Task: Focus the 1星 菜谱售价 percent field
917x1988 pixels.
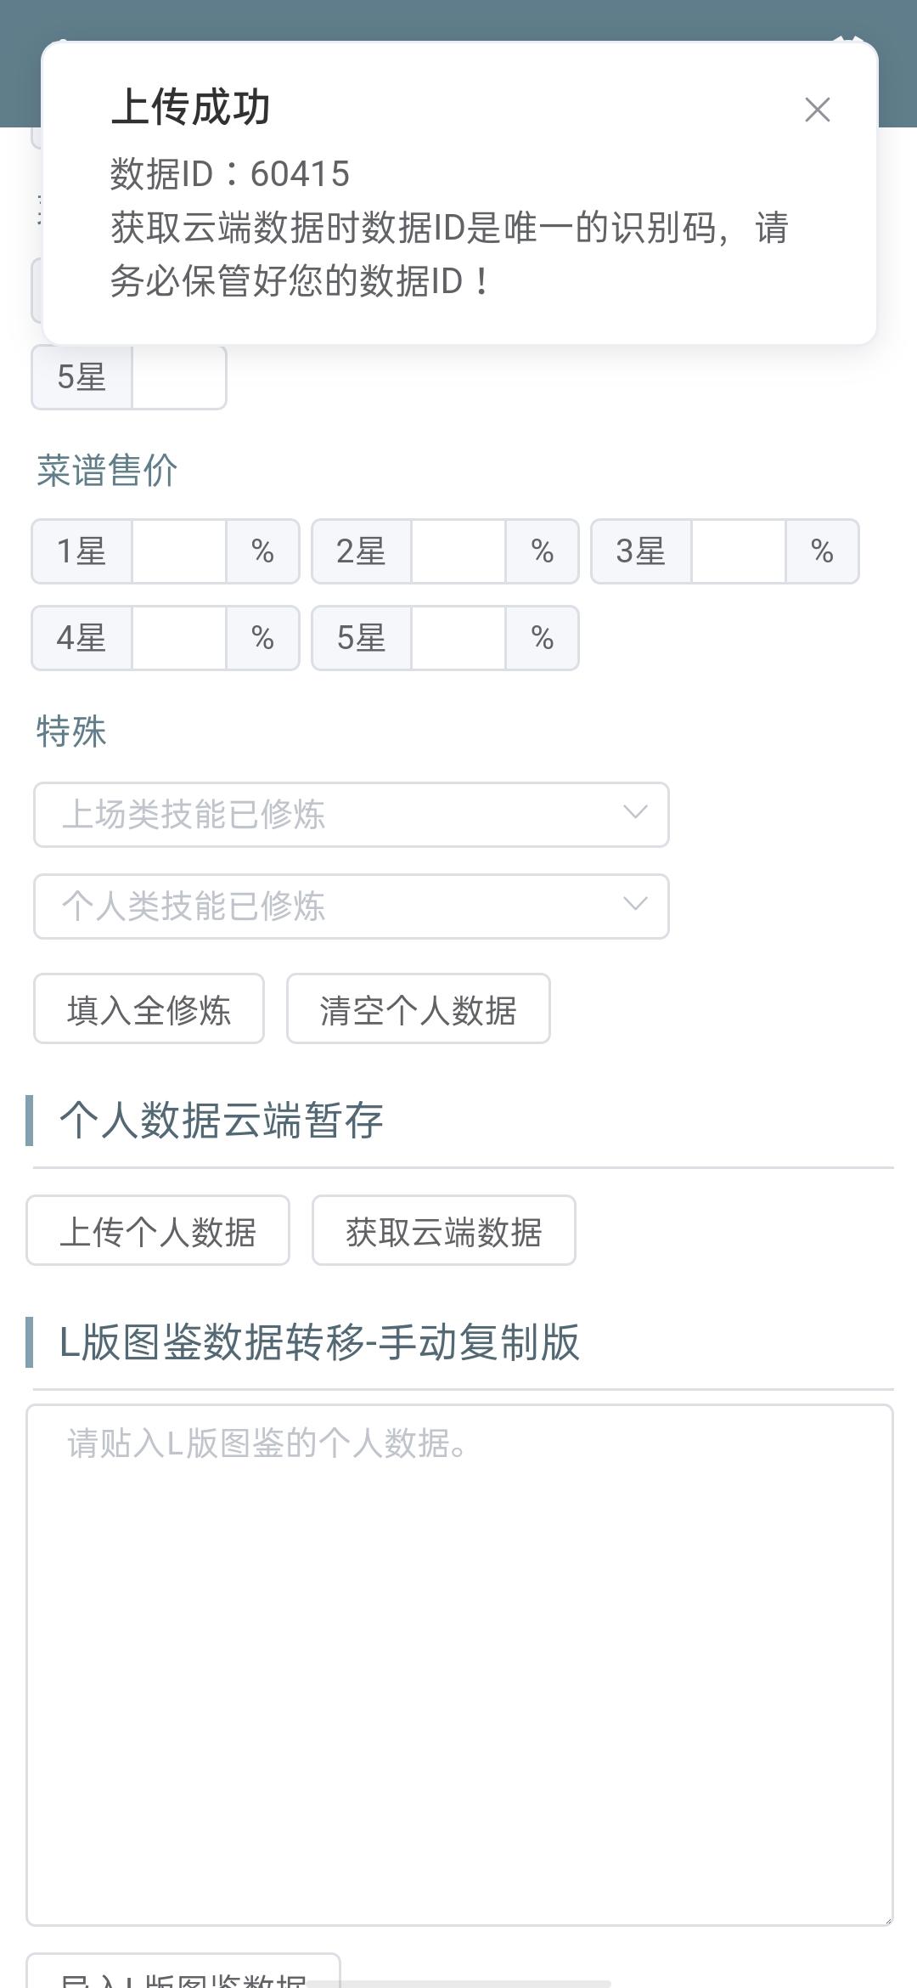Action: (179, 551)
